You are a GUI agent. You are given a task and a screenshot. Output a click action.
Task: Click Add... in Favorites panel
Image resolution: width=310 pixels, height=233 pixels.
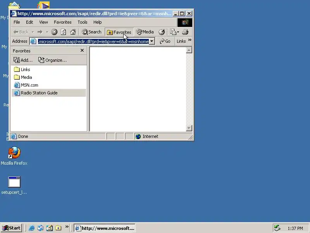point(23,60)
